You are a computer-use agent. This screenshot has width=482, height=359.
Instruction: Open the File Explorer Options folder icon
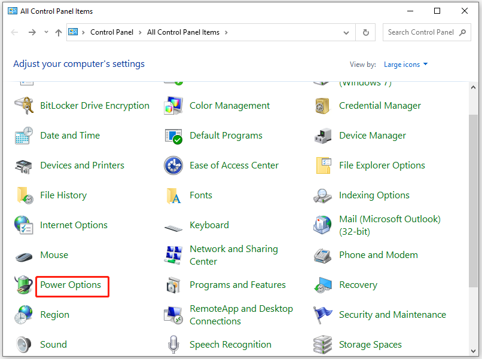pyautogui.click(x=323, y=165)
